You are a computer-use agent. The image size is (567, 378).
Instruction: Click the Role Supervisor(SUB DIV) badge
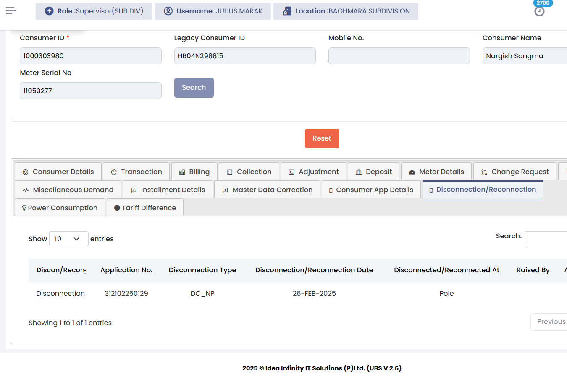94,11
